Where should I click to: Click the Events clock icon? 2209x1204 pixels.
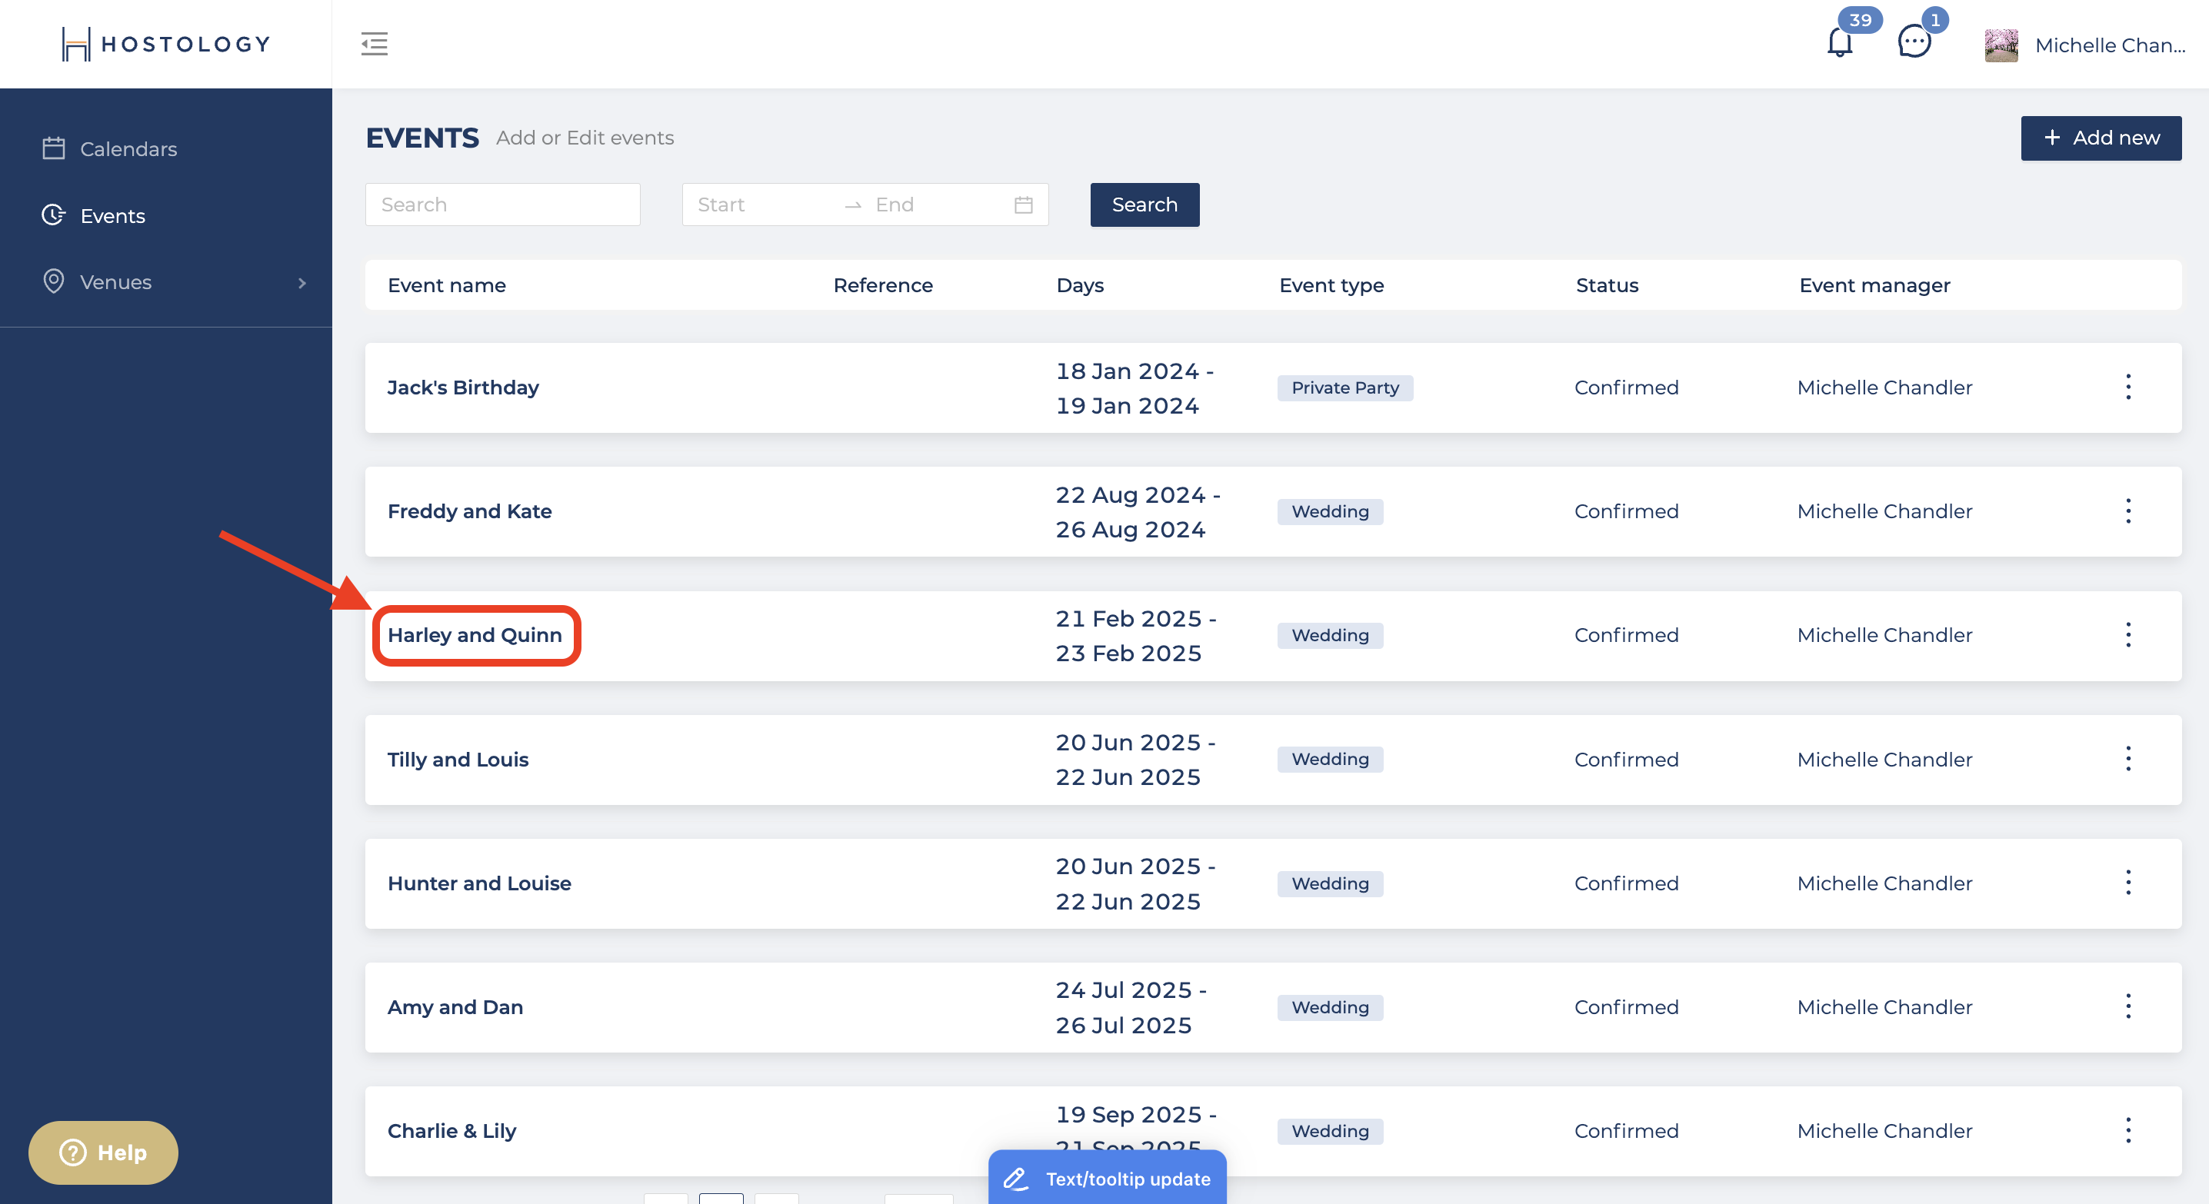pyautogui.click(x=53, y=215)
